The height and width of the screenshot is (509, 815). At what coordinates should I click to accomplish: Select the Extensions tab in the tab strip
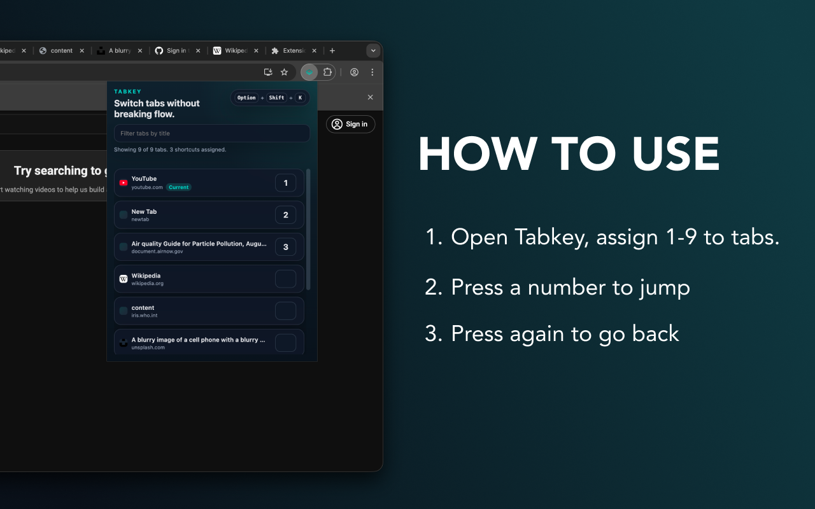coord(294,50)
